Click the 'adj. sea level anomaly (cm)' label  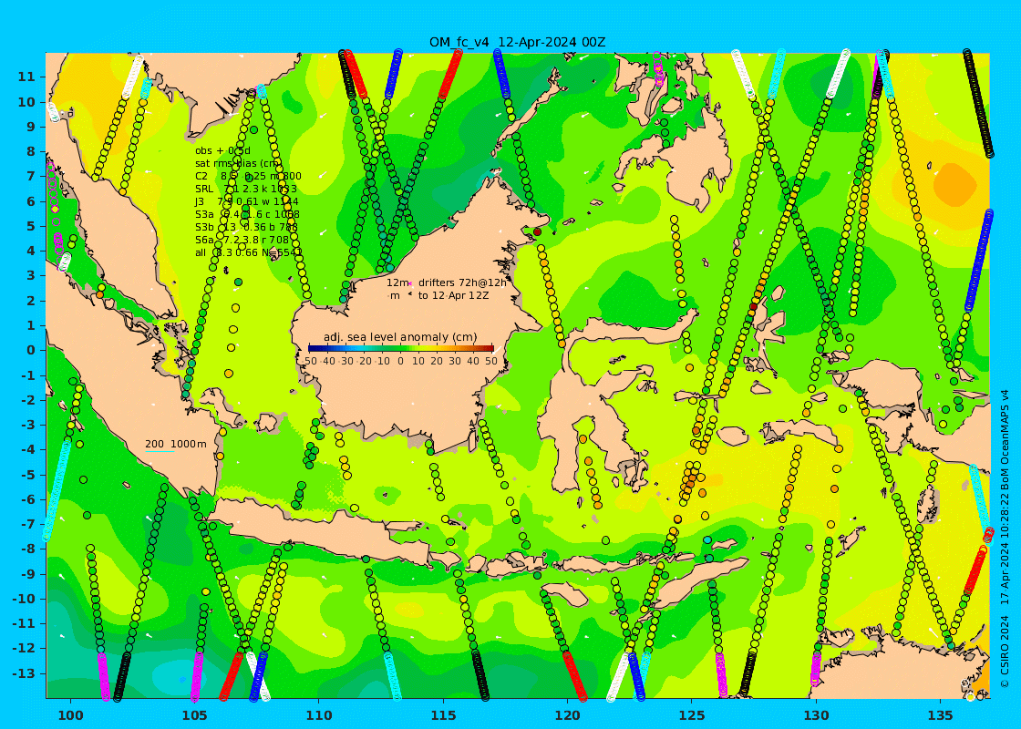tap(400, 337)
